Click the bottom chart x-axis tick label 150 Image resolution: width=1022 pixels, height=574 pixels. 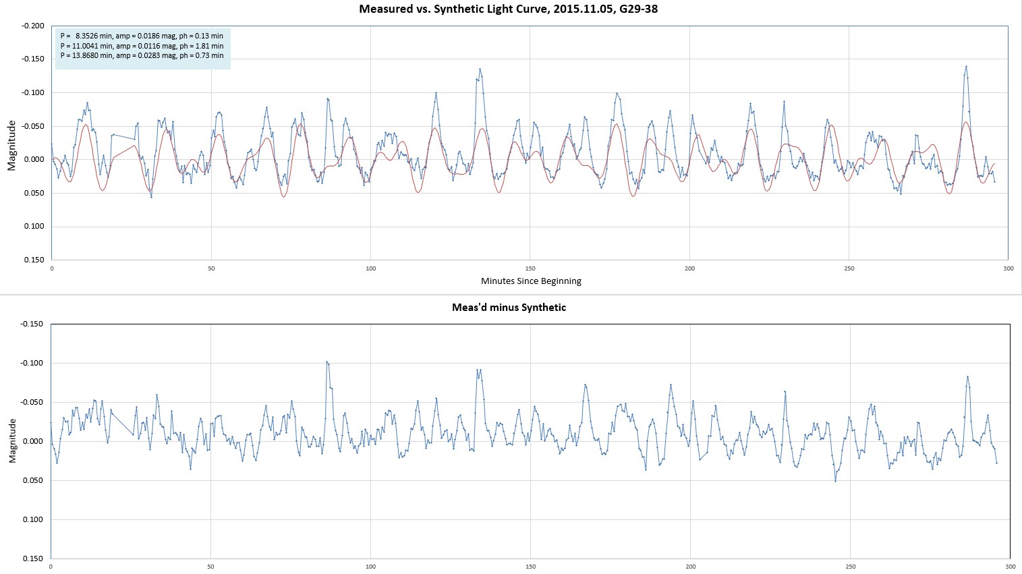(531, 567)
